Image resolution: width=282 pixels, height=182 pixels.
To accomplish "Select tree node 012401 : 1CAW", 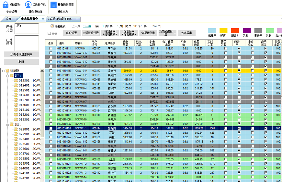I will click(x=29, y=86).
